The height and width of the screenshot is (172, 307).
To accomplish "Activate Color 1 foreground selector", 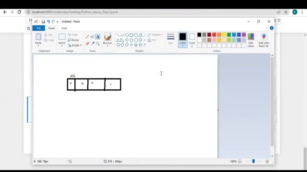I will (182, 40).
